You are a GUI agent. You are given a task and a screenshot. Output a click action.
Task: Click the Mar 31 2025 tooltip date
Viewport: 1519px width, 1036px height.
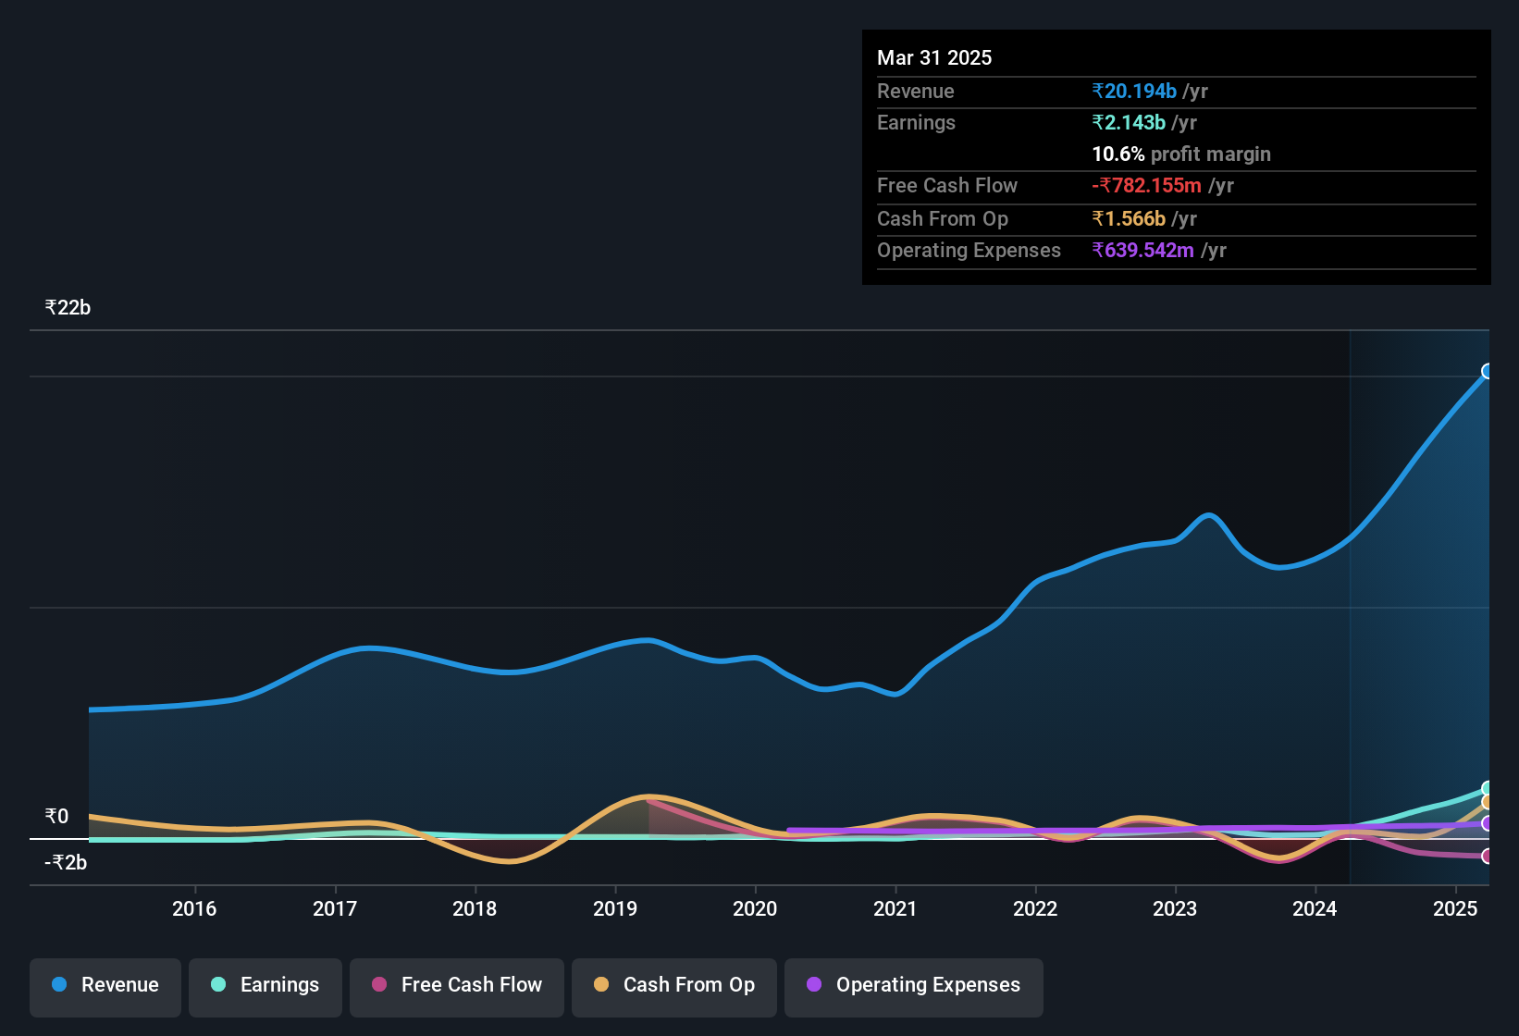(934, 57)
